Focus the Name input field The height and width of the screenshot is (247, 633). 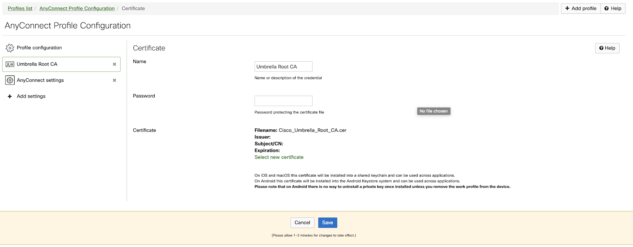pyautogui.click(x=283, y=66)
